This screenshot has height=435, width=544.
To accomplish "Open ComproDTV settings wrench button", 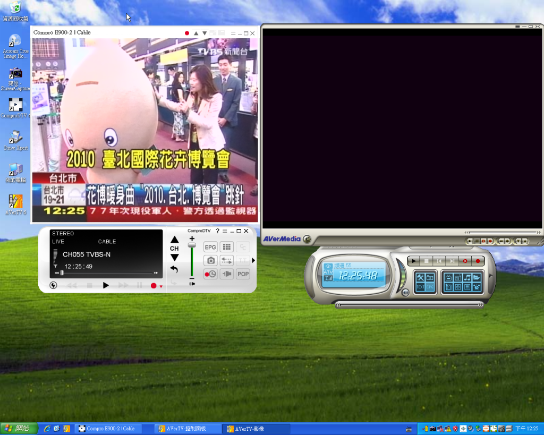I will tap(54, 285).
